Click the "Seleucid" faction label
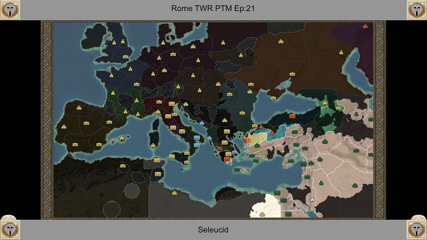This screenshot has height=240, width=427. pos(213,230)
